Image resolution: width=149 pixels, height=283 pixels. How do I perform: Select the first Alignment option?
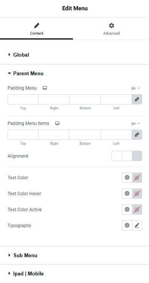click(x=117, y=156)
